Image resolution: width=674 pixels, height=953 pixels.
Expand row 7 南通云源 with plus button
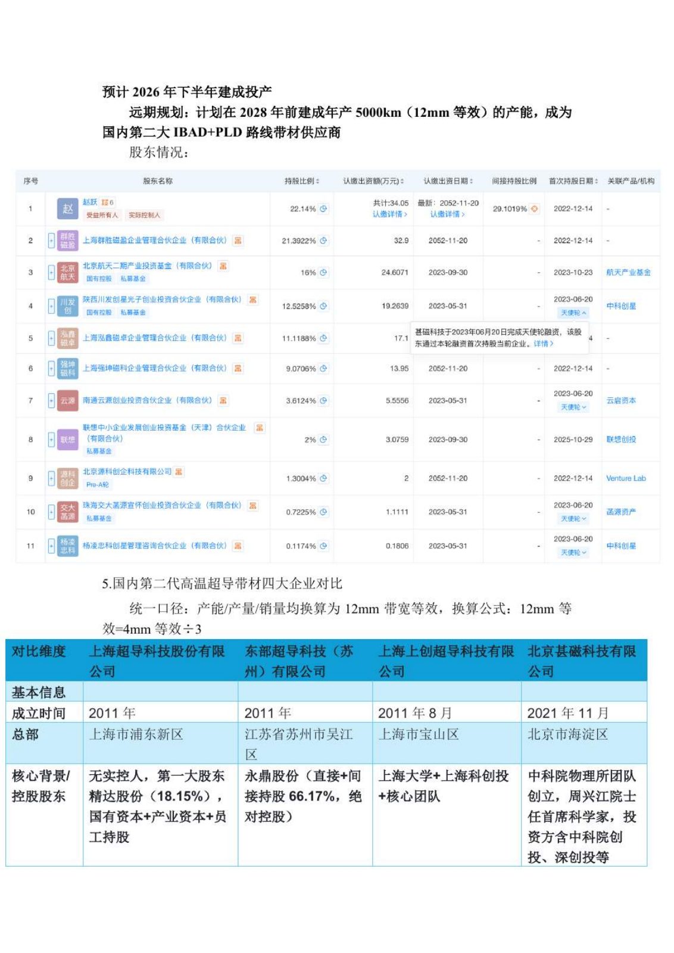pos(51,401)
